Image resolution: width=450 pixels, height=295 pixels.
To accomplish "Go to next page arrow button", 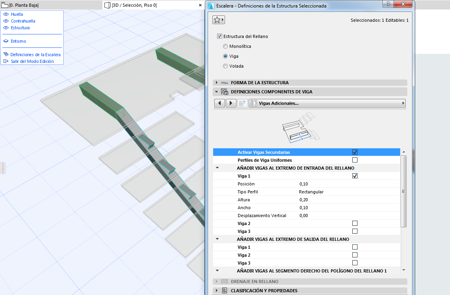I will coord(231,103).
